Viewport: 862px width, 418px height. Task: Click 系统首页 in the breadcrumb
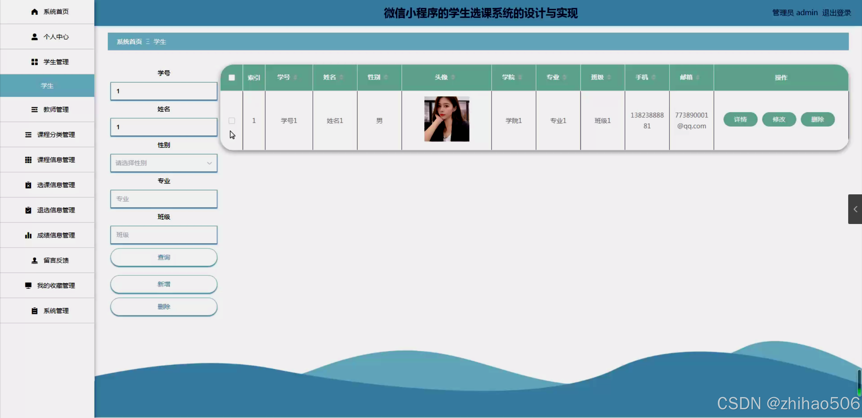[x=129, y=41]
